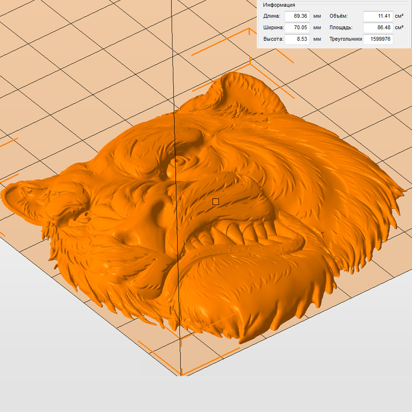Click the см³ unit next to Объём
The height and width of the screenshot is (412, 412).
pos(399,16)
